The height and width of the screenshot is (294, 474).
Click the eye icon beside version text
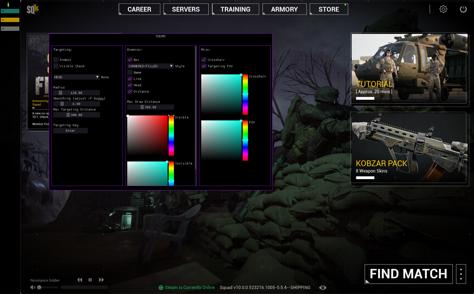pyautogui.click(x=322, y=288)
